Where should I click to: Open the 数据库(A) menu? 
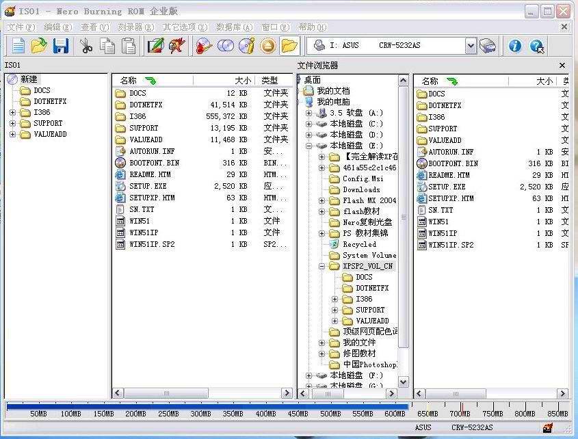pos(234,27)
